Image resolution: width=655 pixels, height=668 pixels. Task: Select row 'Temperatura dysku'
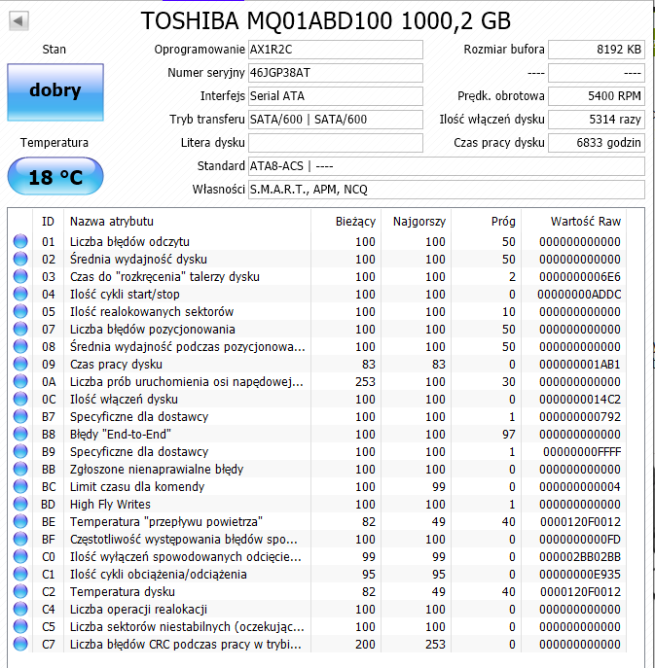point(317,591)
